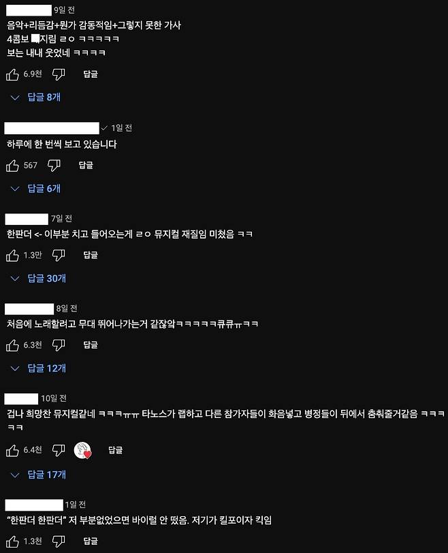Like the 한판더 comment with 1.3만 likes
Screen dimensions: 448x553
pyautogui.click(x=12, y=255)
